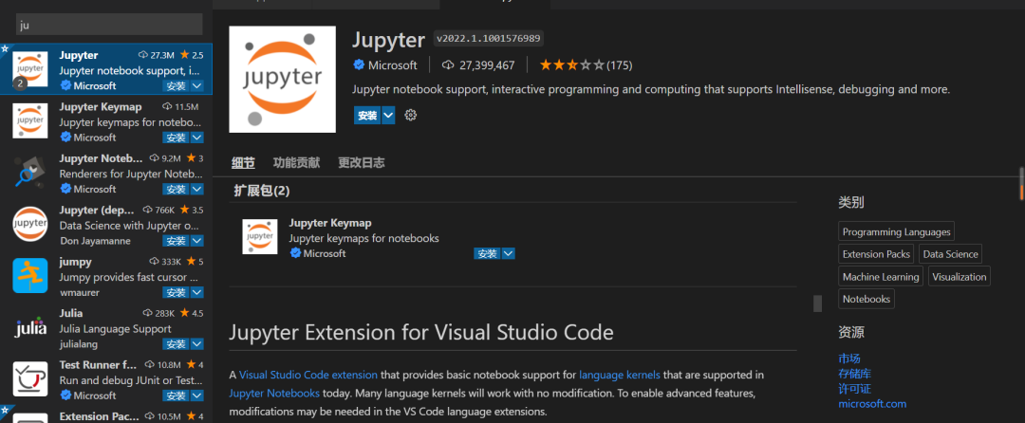
Task: Click the details page vertical scrollbar thumb
Action: (1022, 183)
